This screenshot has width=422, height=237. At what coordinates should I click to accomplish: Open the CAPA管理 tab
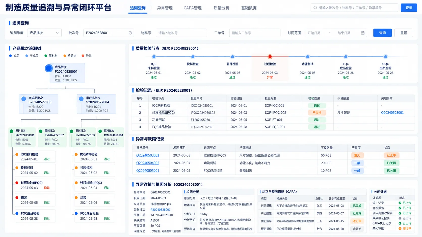(193, 8)
